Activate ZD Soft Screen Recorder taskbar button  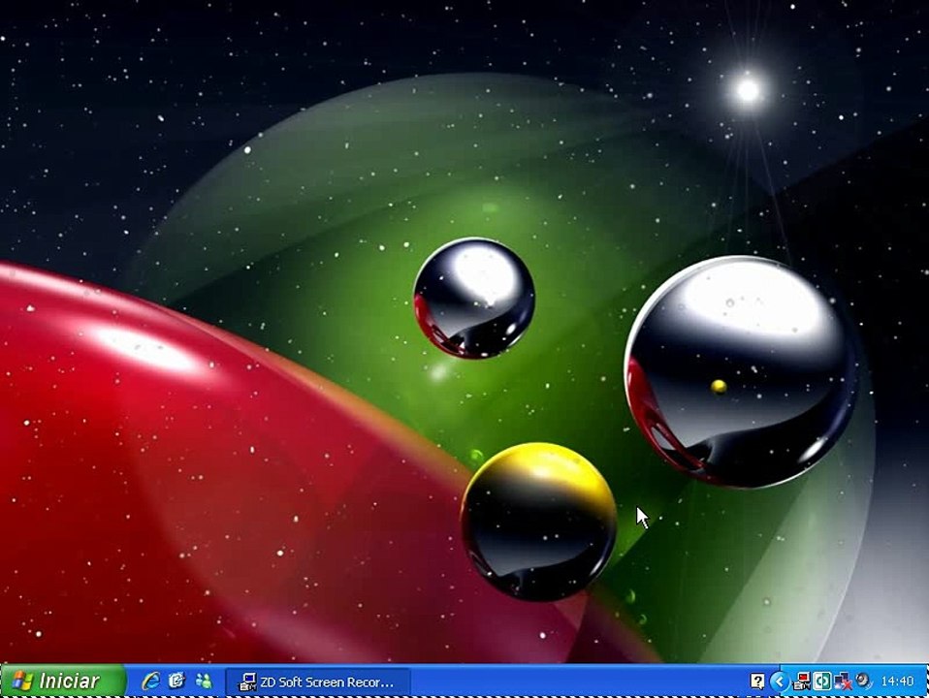(318, 682)
